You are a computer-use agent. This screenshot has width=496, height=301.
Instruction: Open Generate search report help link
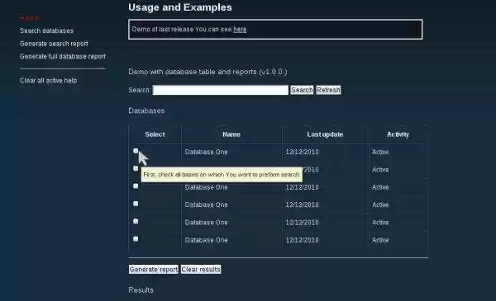point(54,44)
